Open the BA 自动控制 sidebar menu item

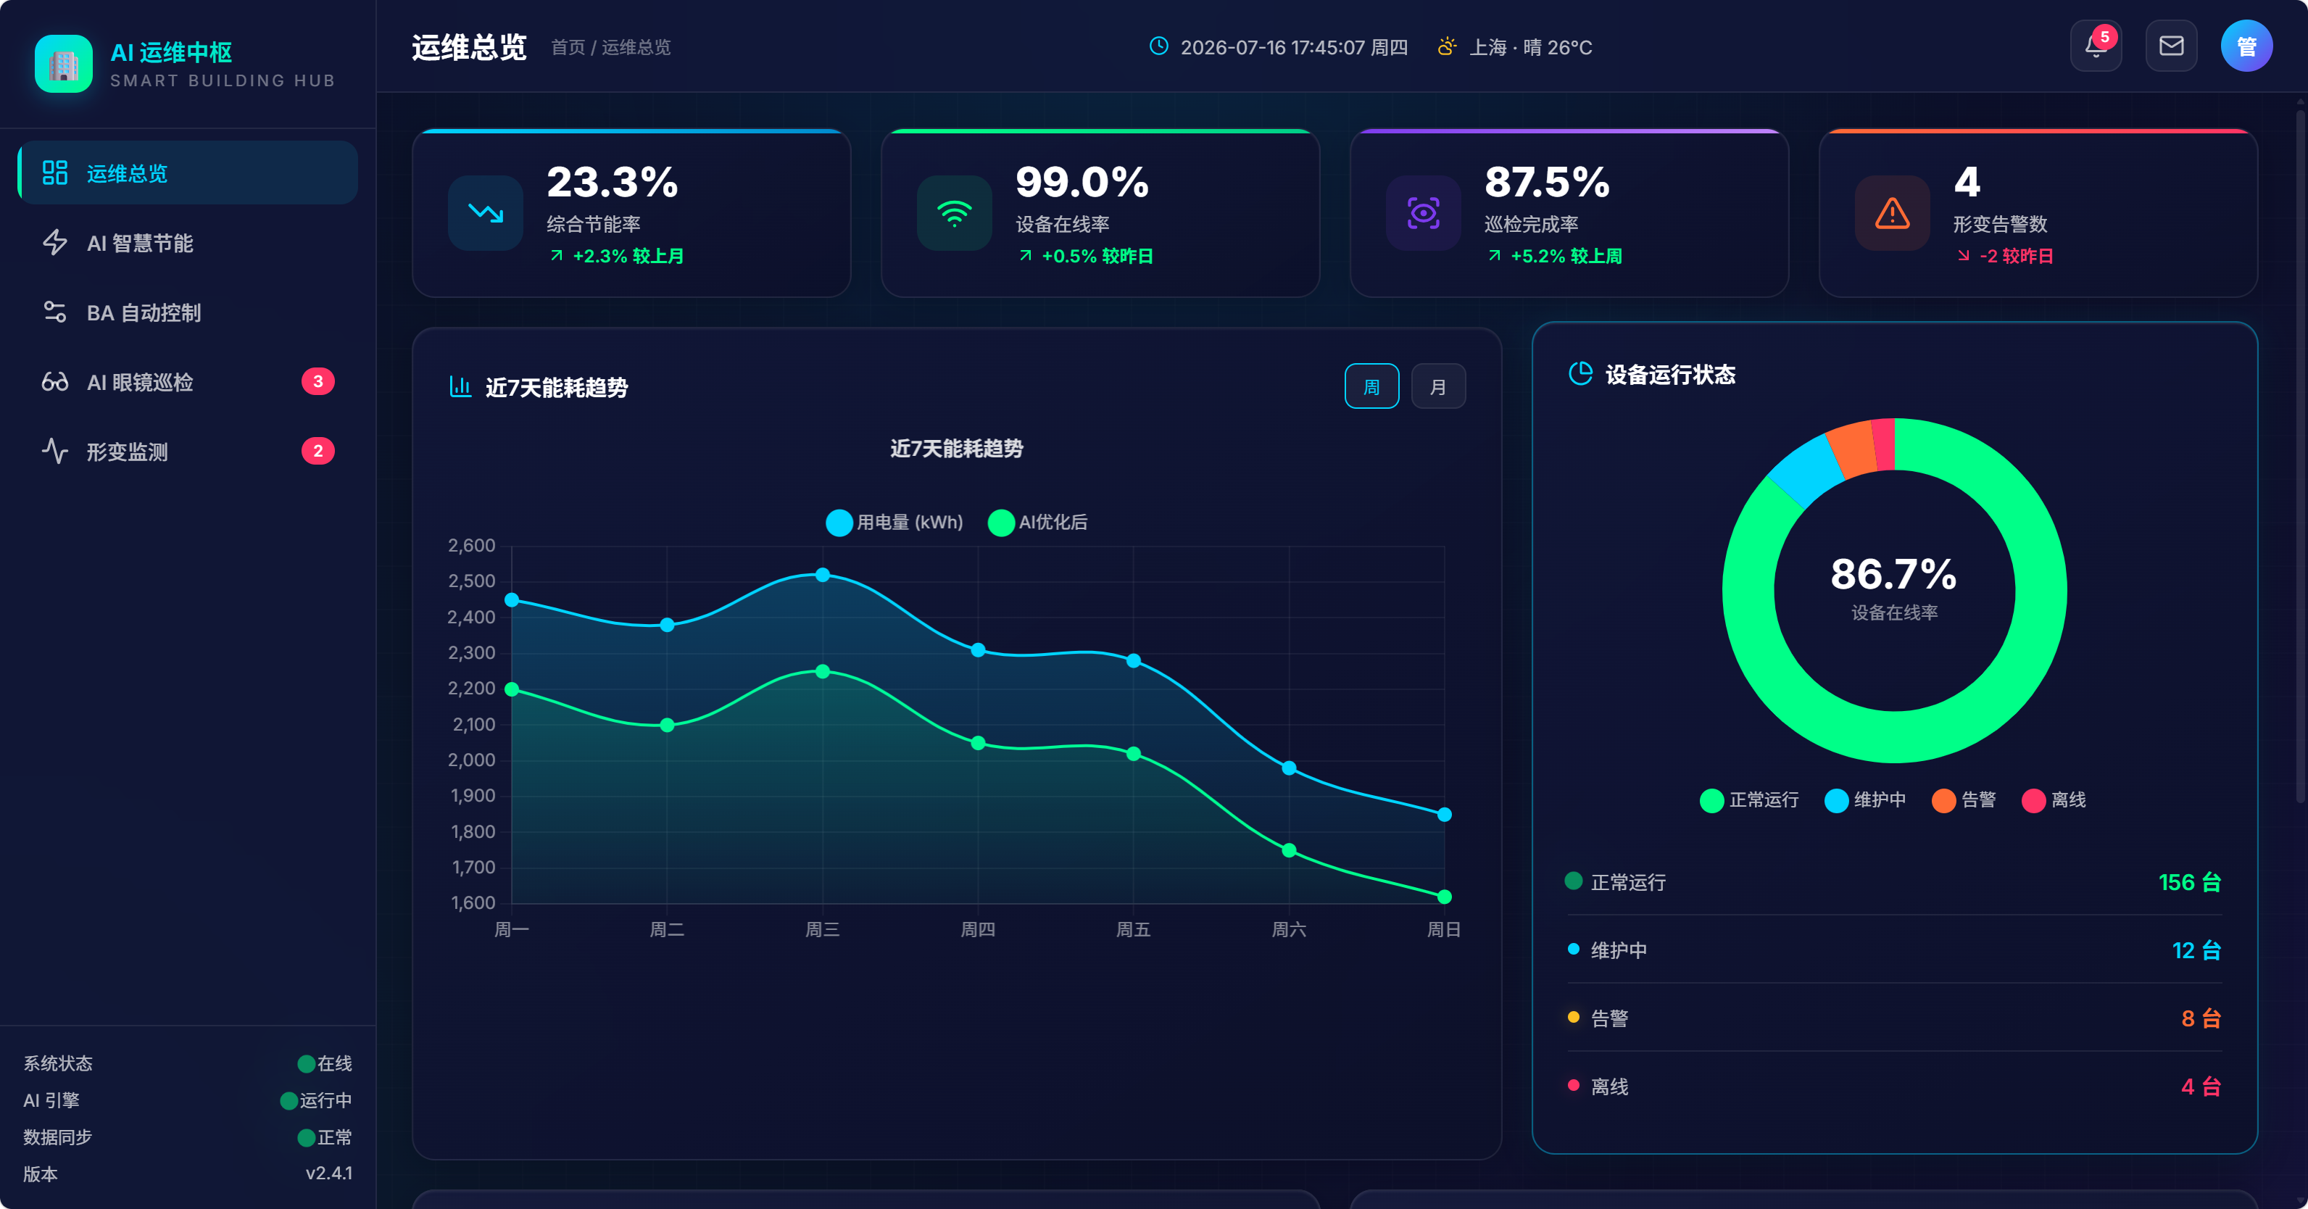pyautogui.click(x=188, y=312)
